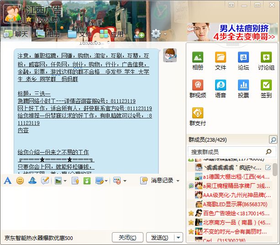Start 群视频 group video

tap(198, 89)
